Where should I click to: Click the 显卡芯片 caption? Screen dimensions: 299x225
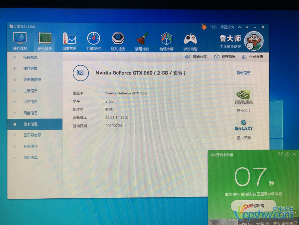pos(244,111)
